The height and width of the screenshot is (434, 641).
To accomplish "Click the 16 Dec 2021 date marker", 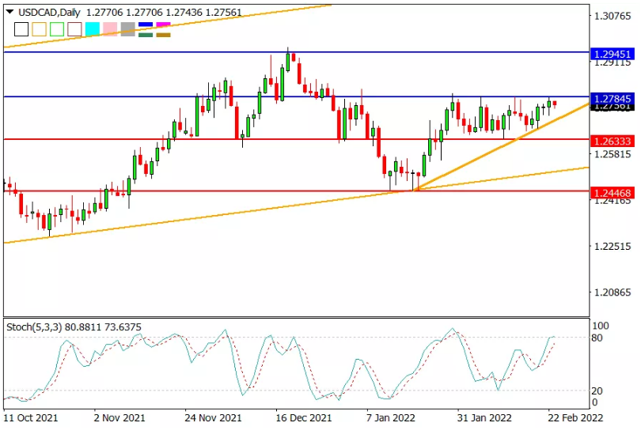I will 304,417.
